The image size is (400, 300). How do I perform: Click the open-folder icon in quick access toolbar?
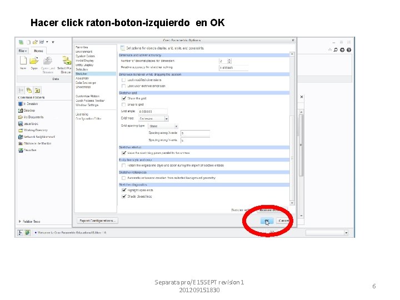35,42
